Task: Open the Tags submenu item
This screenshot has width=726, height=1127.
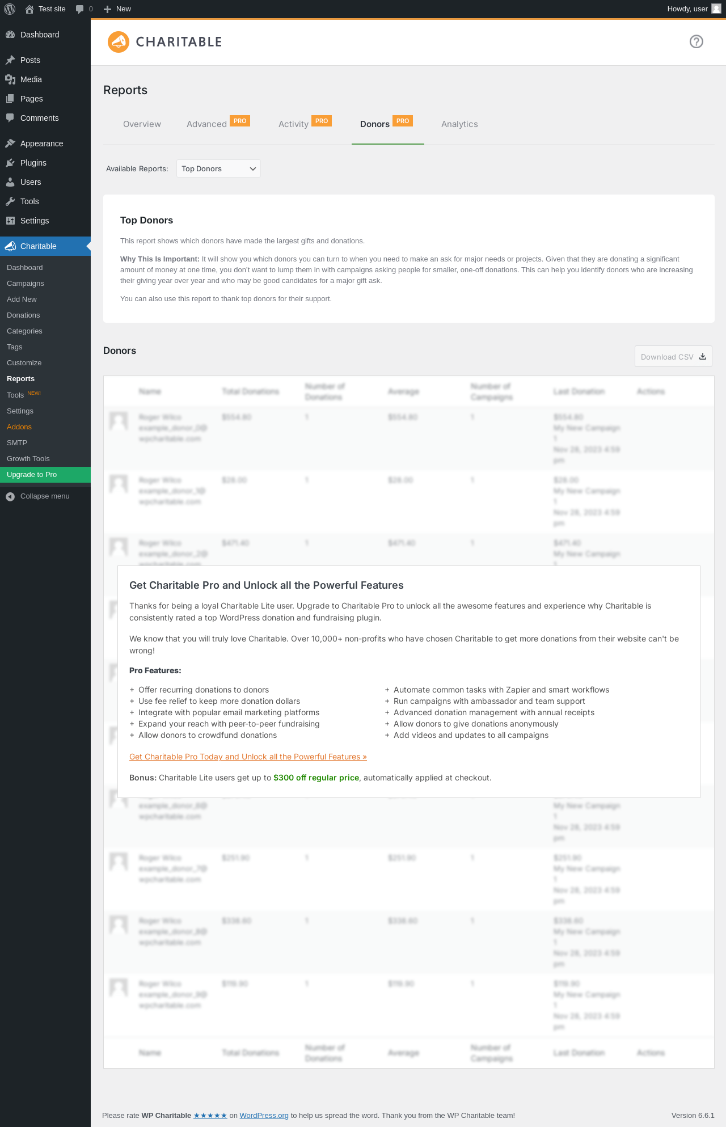Action: (x=45, y=347)
